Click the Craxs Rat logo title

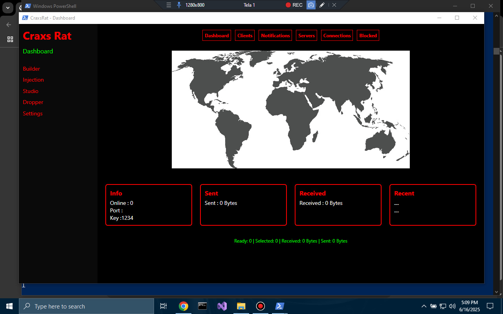(47, 36)
